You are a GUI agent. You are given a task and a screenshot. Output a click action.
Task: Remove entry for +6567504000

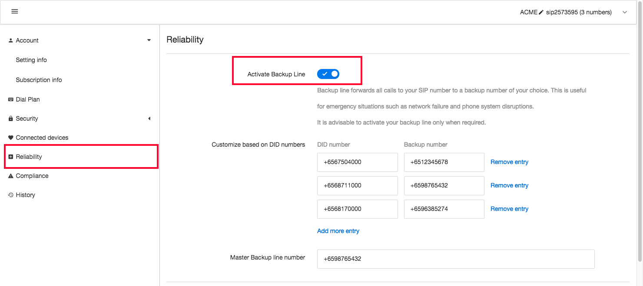tap(509, 162)
